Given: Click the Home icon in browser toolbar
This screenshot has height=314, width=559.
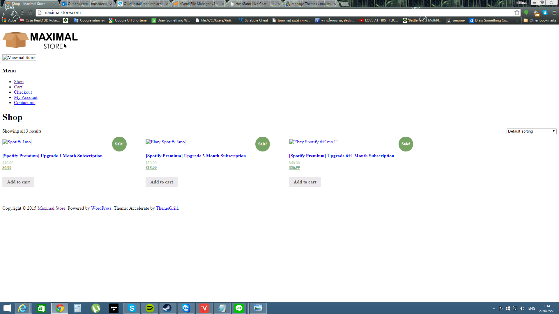Looking at the screenshot, I should pyautogui.click(x=31, y=13).
